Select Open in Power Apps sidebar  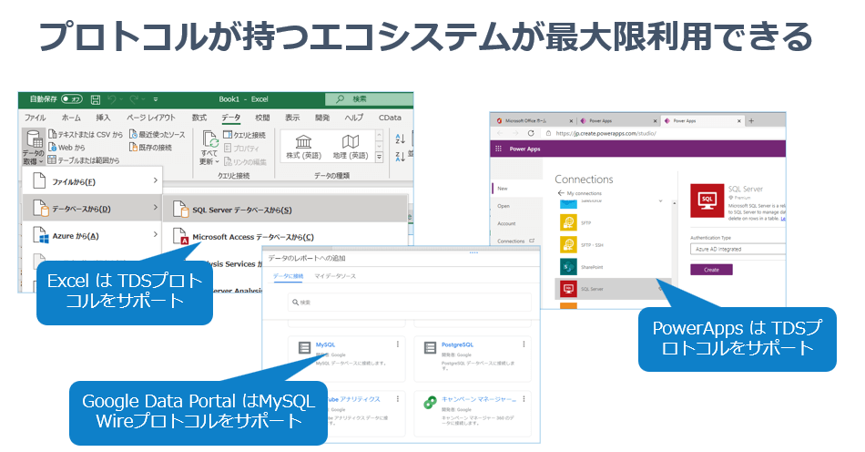pyautogui.click(x=504, y=206)
